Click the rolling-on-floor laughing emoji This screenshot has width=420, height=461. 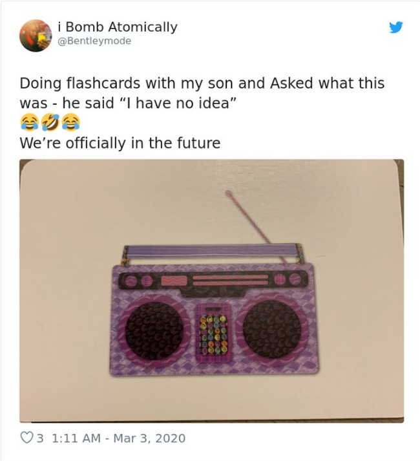pos(50,122)
